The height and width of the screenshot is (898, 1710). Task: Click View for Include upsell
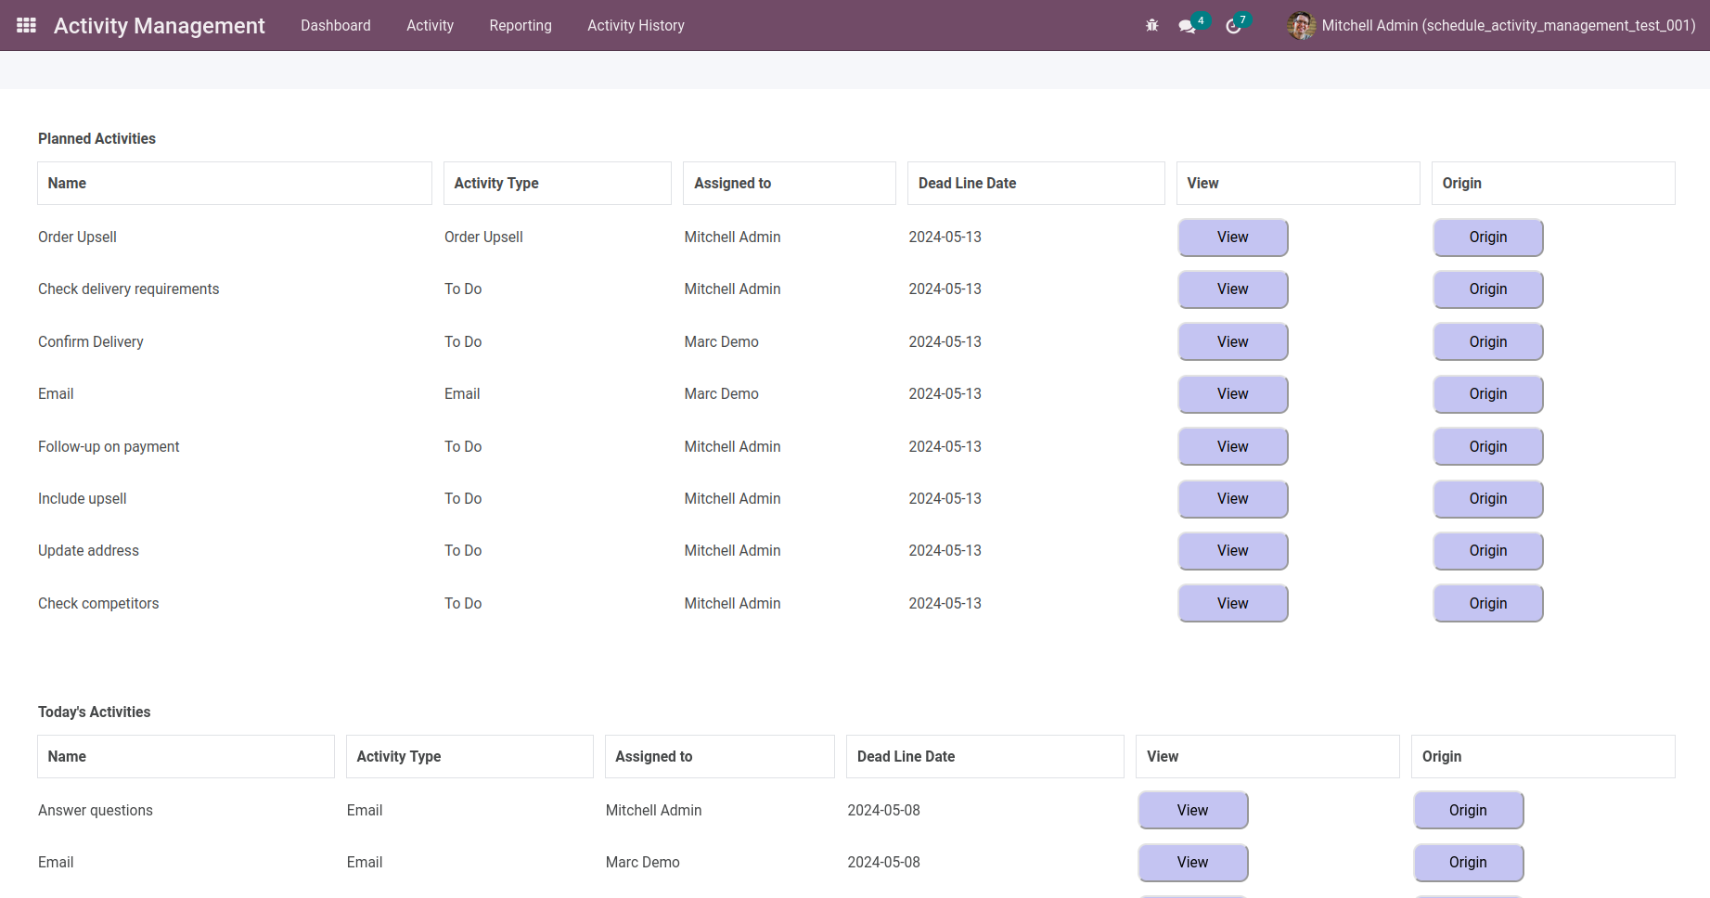tap(1232, 499)
